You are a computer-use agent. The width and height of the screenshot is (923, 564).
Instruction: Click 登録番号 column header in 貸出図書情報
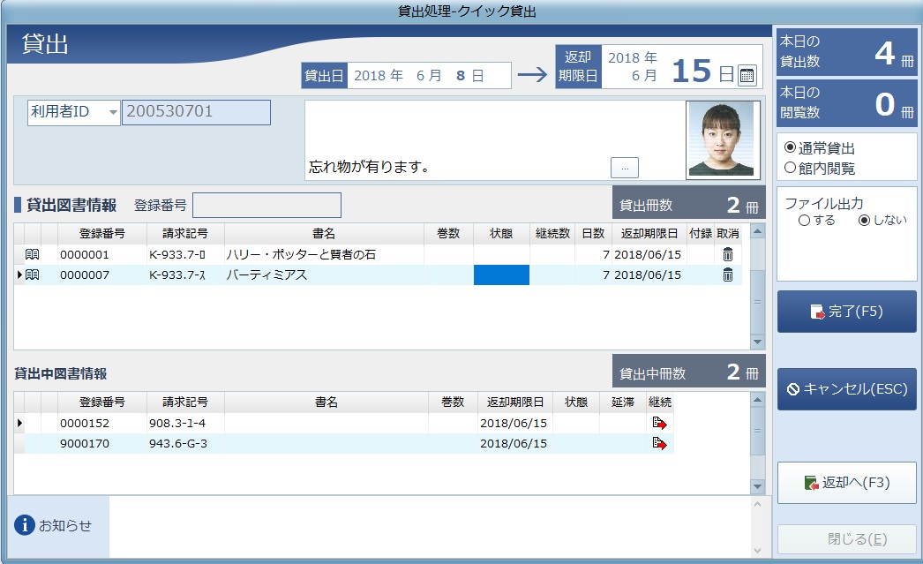(x=101, y=234)
